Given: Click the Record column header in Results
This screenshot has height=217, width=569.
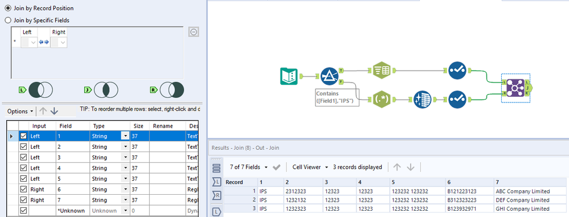Looking at the screenshot, I should [x=240, y=182].
